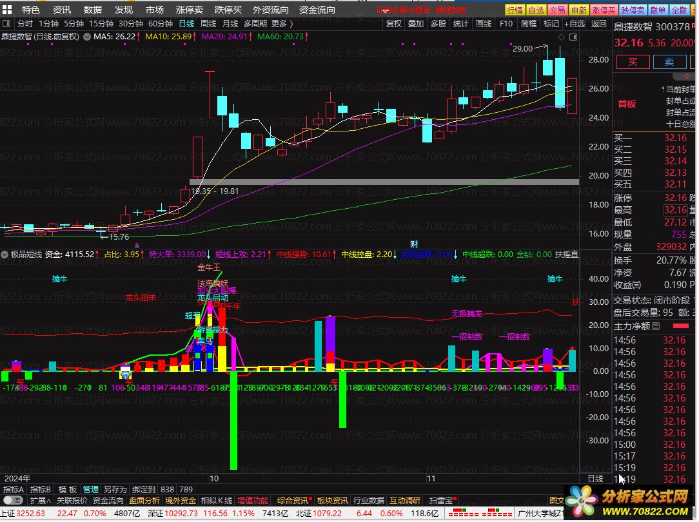699x522 pixels.
Task: Select the 指标B tab
Action: click(40, 489)
